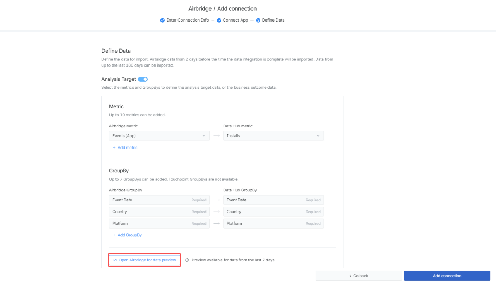Click the Connect App checkmark icon
The image size is (496, 283).
pyautogui.click(x=219, y=20)
